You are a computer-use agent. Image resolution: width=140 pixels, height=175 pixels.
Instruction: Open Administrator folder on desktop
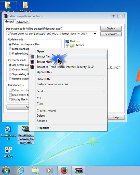[x=8, y=7]
